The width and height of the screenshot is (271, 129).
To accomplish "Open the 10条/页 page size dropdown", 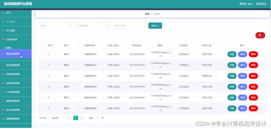I will click(x=56, y=118).
